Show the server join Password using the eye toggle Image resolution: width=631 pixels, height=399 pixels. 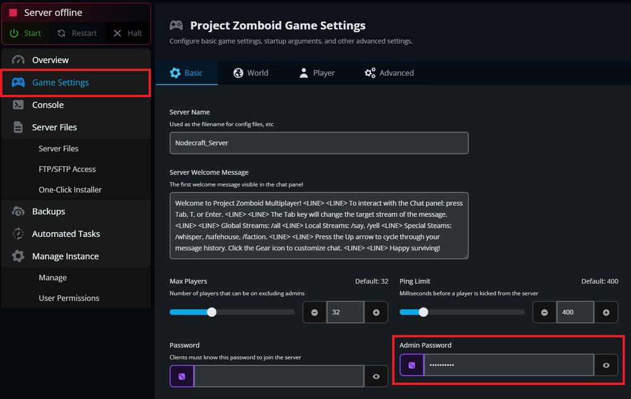click(376, 376)
